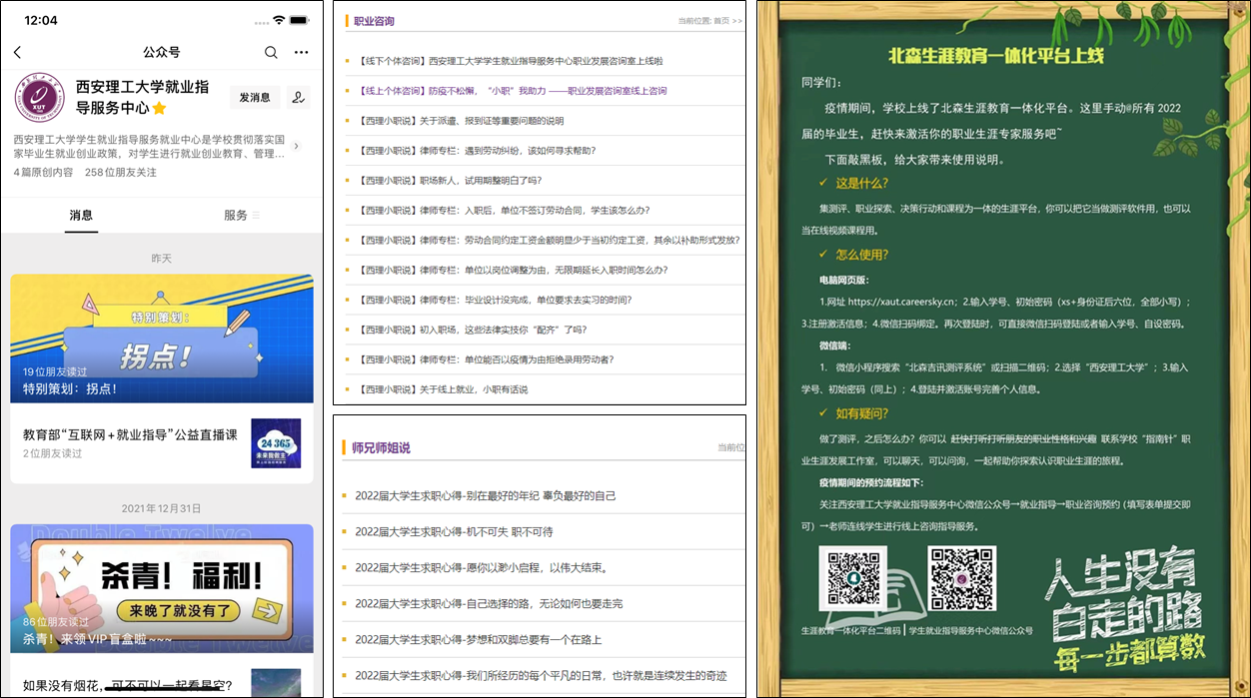
Task: Open the 劳动合同约定工资金额 article
Action: click(x=548, y=241)
